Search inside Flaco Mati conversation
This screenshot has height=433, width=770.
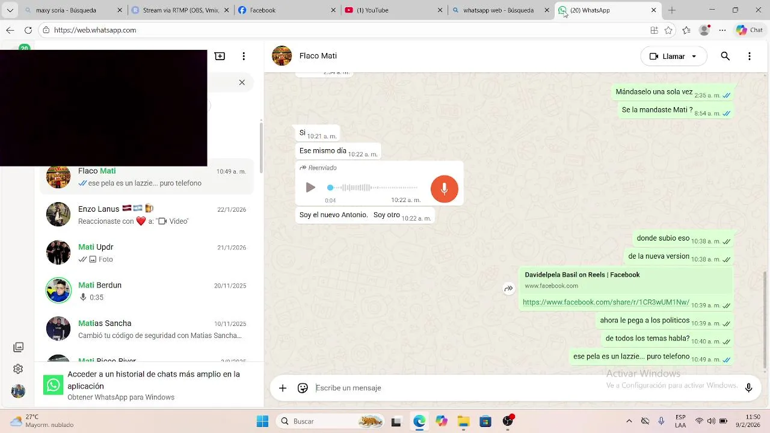point(725,56)
